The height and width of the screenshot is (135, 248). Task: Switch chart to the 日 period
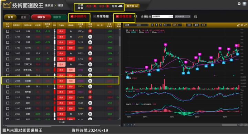(152, 25)
